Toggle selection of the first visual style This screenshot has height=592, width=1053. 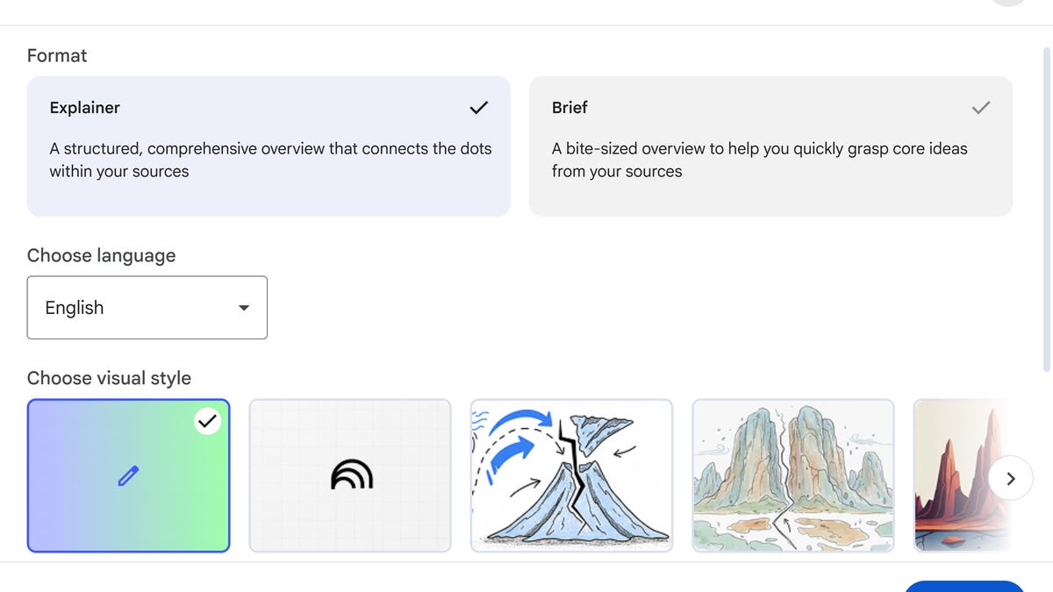(x=128, y=475)
